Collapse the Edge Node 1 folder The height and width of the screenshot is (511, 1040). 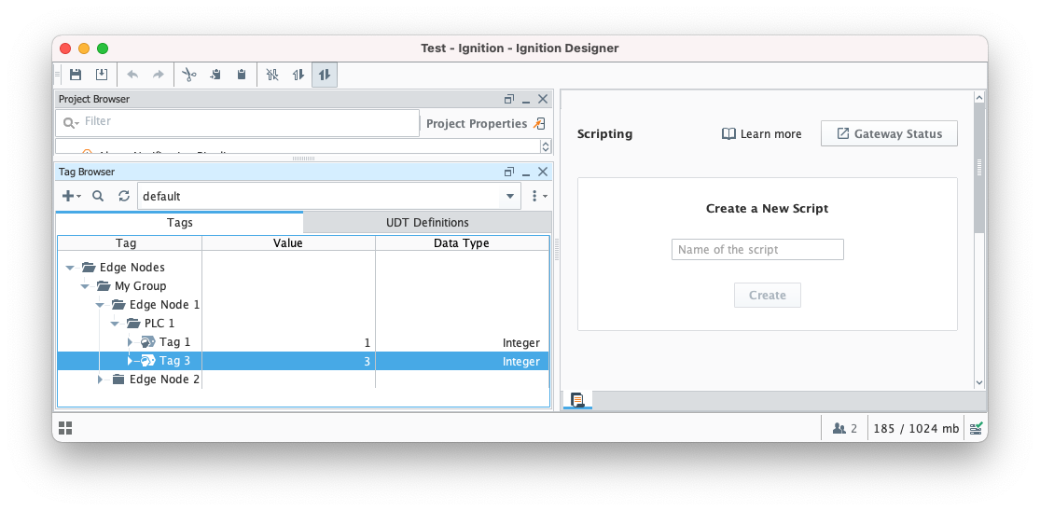(100, 305)
